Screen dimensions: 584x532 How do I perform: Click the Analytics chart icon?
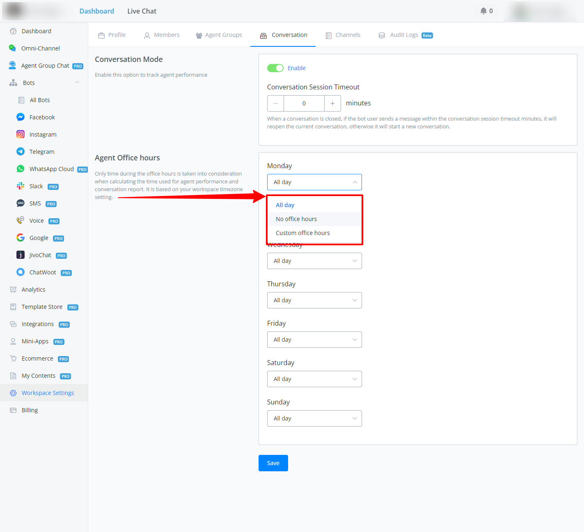[13, 290]
